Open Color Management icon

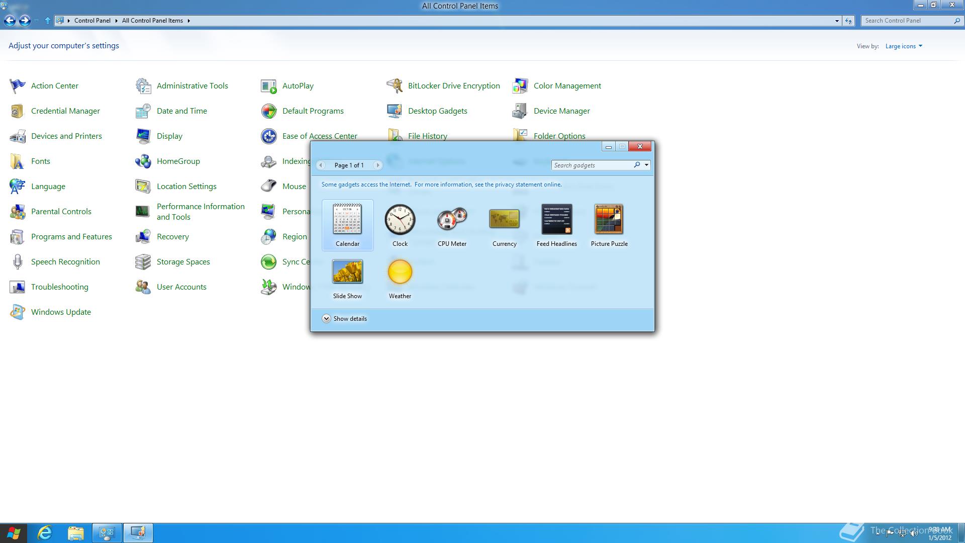pos(520,86)
